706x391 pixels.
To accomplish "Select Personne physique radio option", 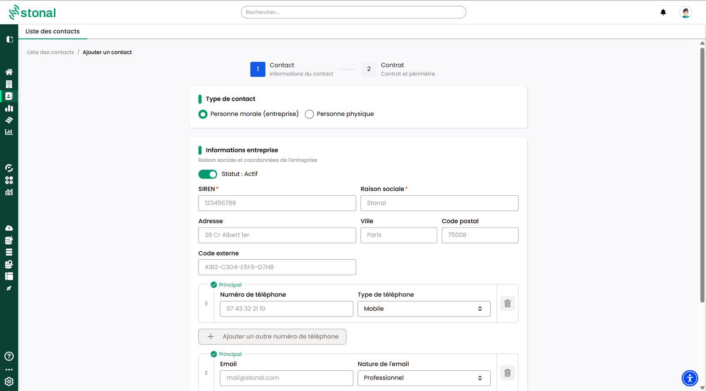I will [309, 114].
